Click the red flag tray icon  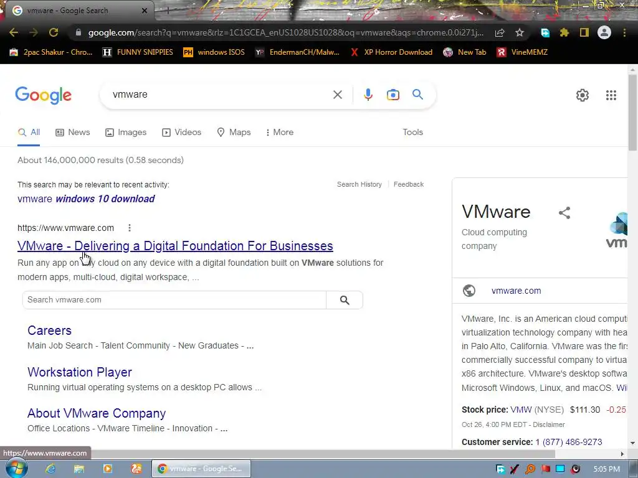coord(546,469)
